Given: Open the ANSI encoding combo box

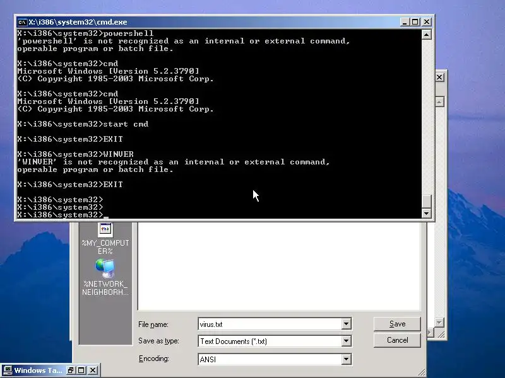Looking at the screenshot, I should pyautogui.click(x=275, y=359).
